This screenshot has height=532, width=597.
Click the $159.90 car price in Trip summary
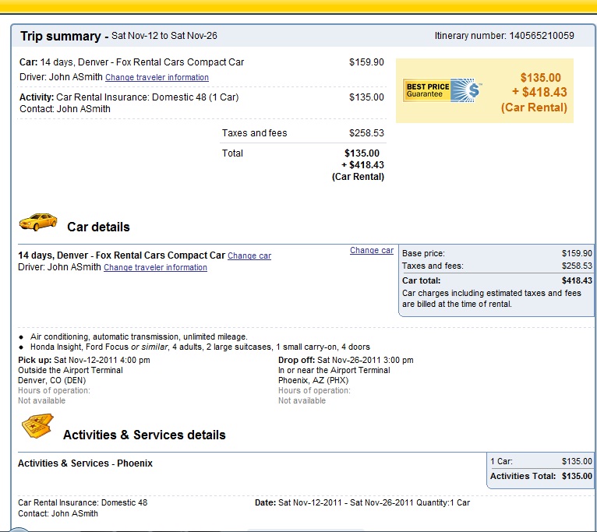[x=366, y=62]
